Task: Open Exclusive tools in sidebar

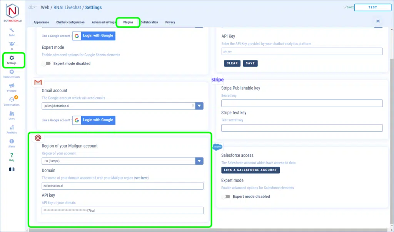Action: click(x=12, y=74)
